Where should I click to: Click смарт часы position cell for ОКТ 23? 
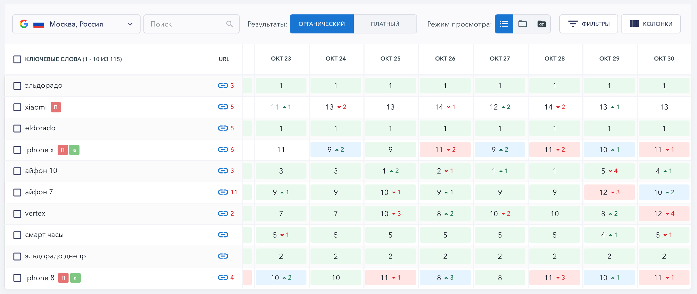click(x=281, y=235)
